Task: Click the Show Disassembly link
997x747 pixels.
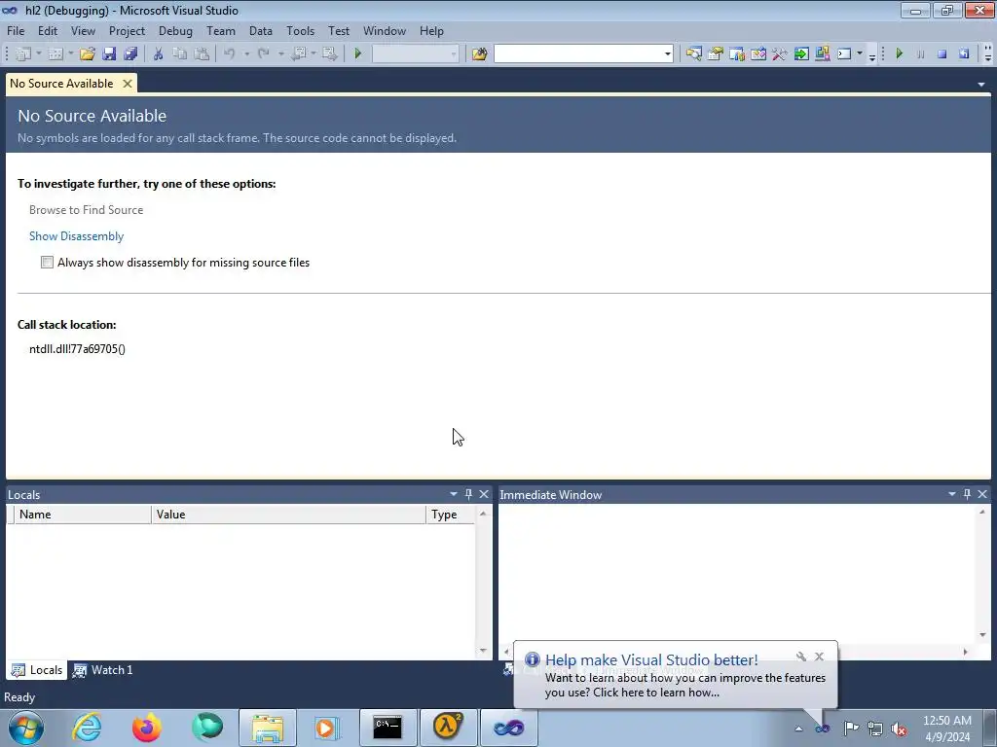Action: pyautogui.click(x=76, y=236)
